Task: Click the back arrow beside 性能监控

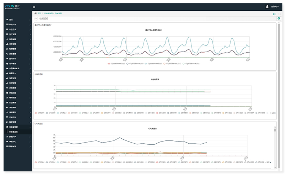Action: 36,18
